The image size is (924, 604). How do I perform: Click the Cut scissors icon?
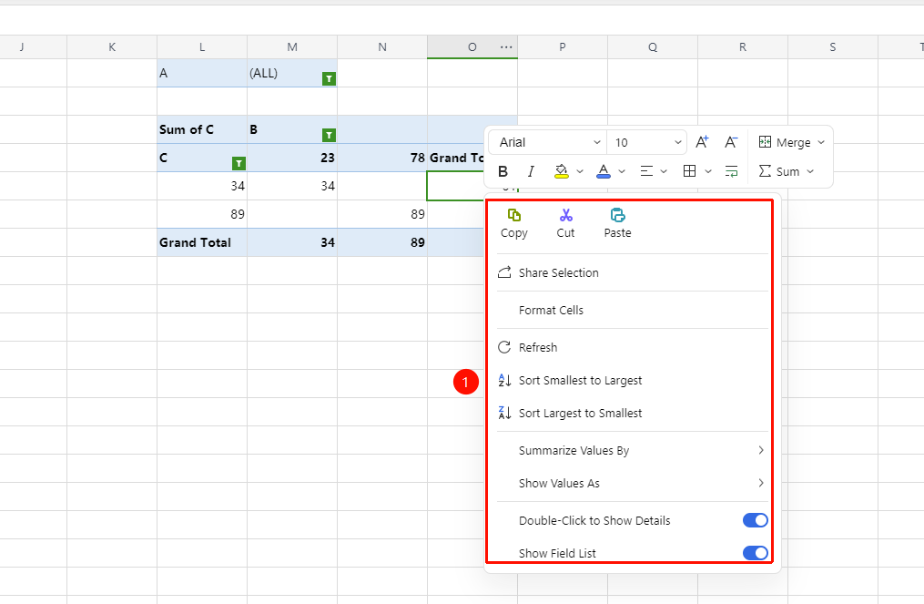565,215
